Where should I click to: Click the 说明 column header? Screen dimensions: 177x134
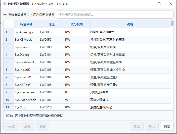point(130,24)
